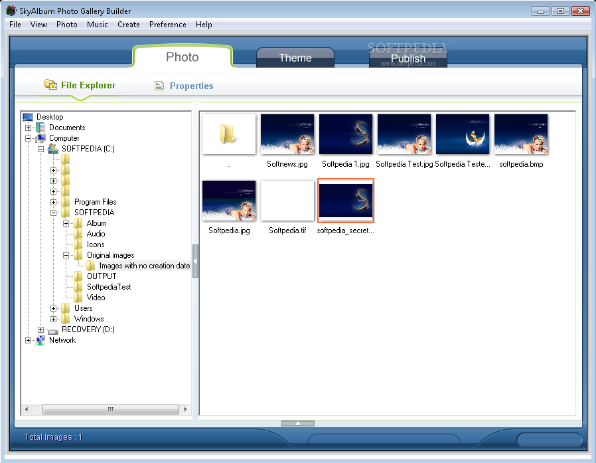
Task: Click the Album folder icon
Action: [78, 223]
